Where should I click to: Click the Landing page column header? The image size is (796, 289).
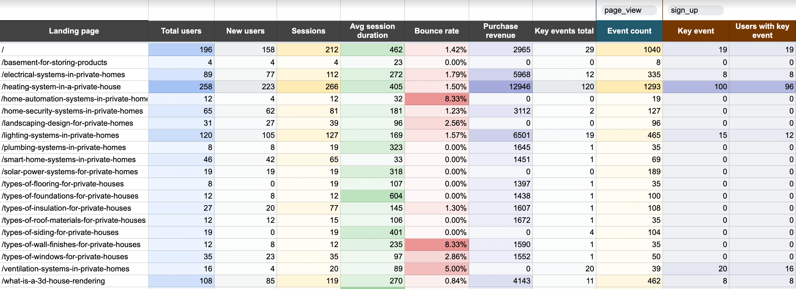[x=73, y=31]
